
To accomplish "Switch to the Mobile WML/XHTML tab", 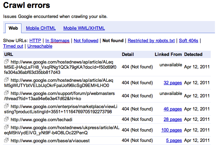I will (x=84, y=28).
